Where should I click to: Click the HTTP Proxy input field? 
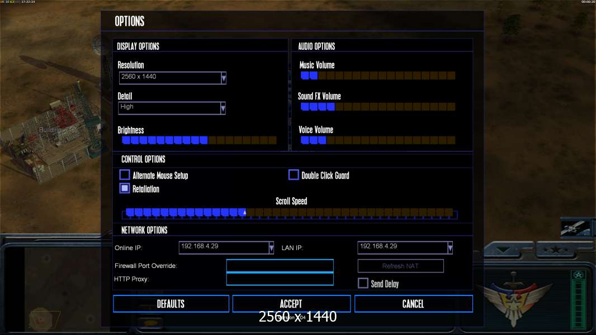[x=280, y=279]
